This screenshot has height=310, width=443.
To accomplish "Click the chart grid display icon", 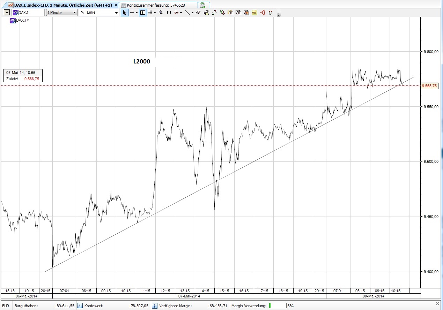I will [x=150, y=13].
